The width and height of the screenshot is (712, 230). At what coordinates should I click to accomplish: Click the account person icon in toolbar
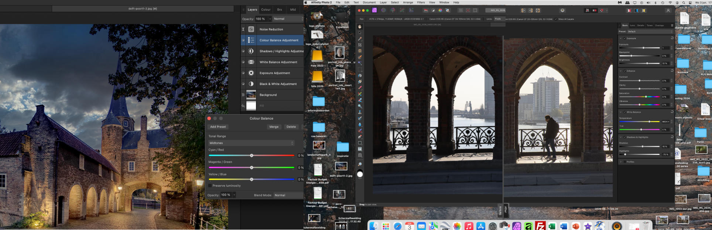[x=668, y=10]
